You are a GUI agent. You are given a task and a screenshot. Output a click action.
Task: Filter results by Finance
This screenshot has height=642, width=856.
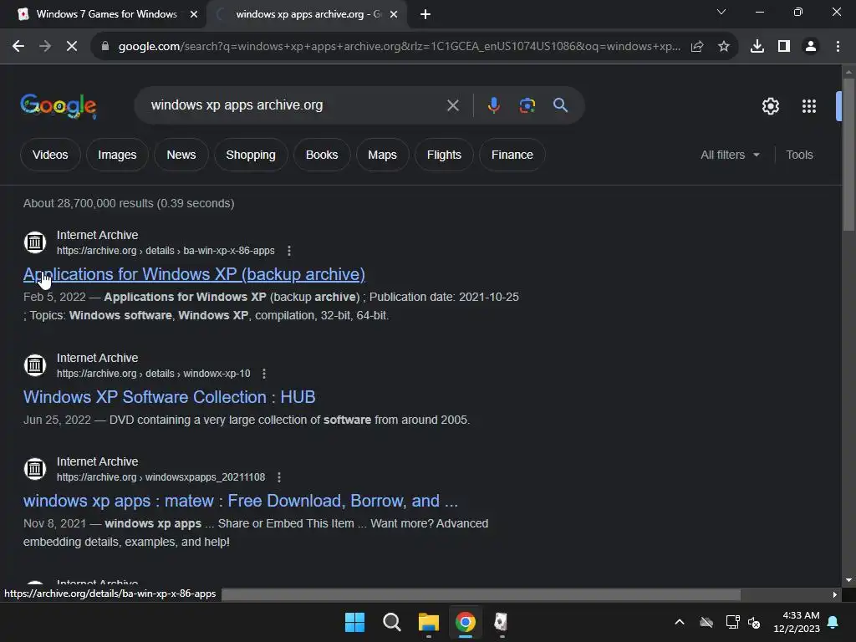click(x=512, y=155)
